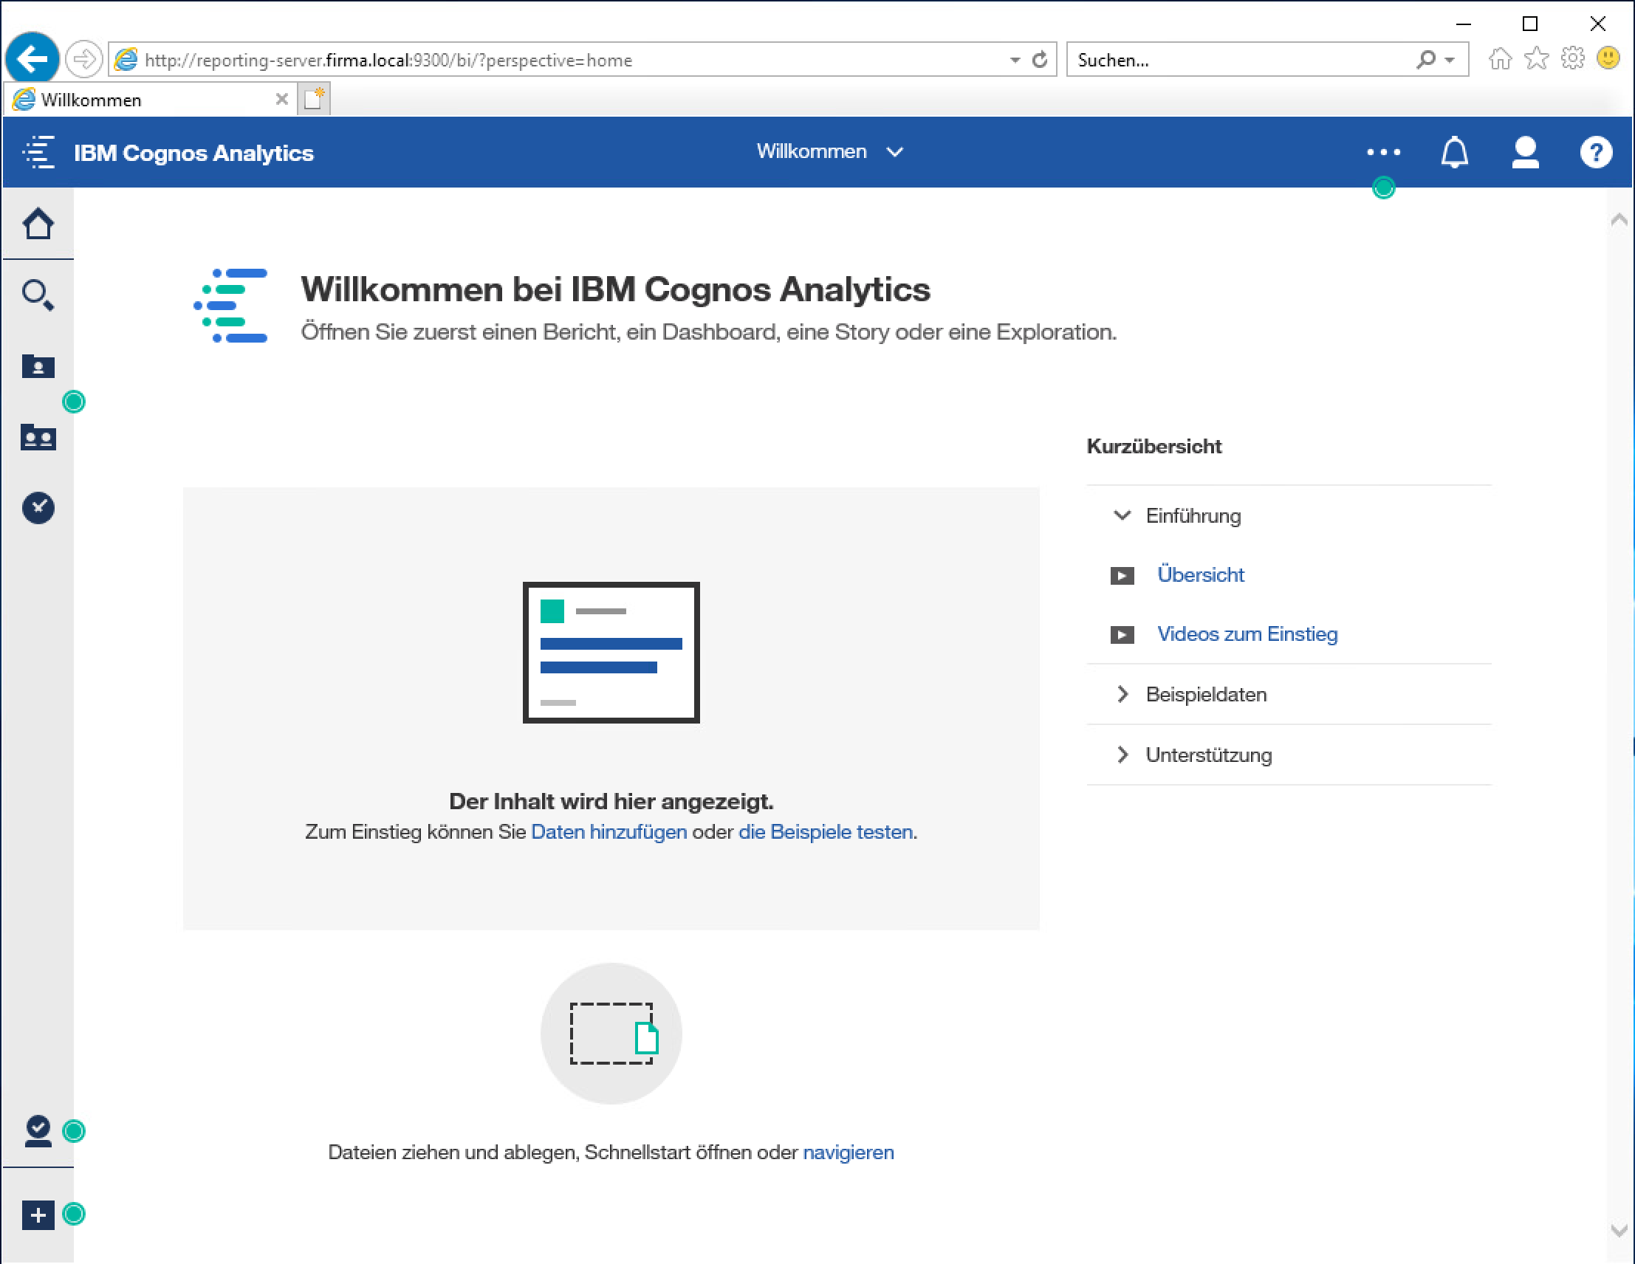Open the recent items clock icon
Image resolution: width=1635 pixels, height=1264 pixels.
pyautogui.click(x=38, y=508)
